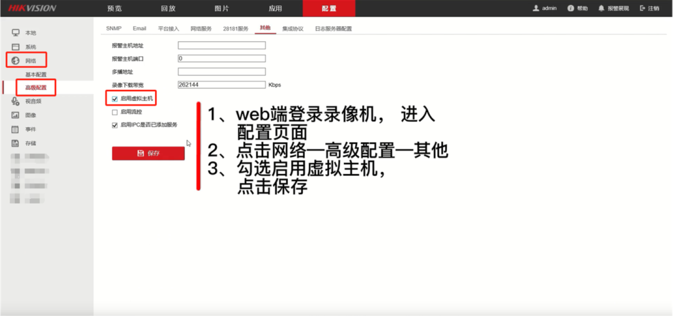Click the 图像 image icon in sidebar

point(16,115)
